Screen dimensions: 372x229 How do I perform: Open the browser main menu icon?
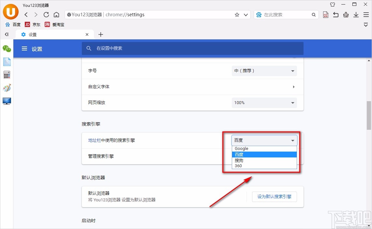point(366,15)
